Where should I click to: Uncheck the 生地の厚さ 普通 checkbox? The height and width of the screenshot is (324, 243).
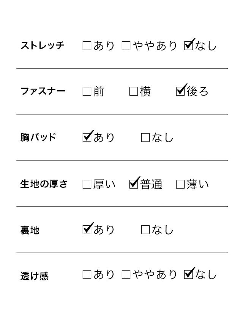[134, 184]
